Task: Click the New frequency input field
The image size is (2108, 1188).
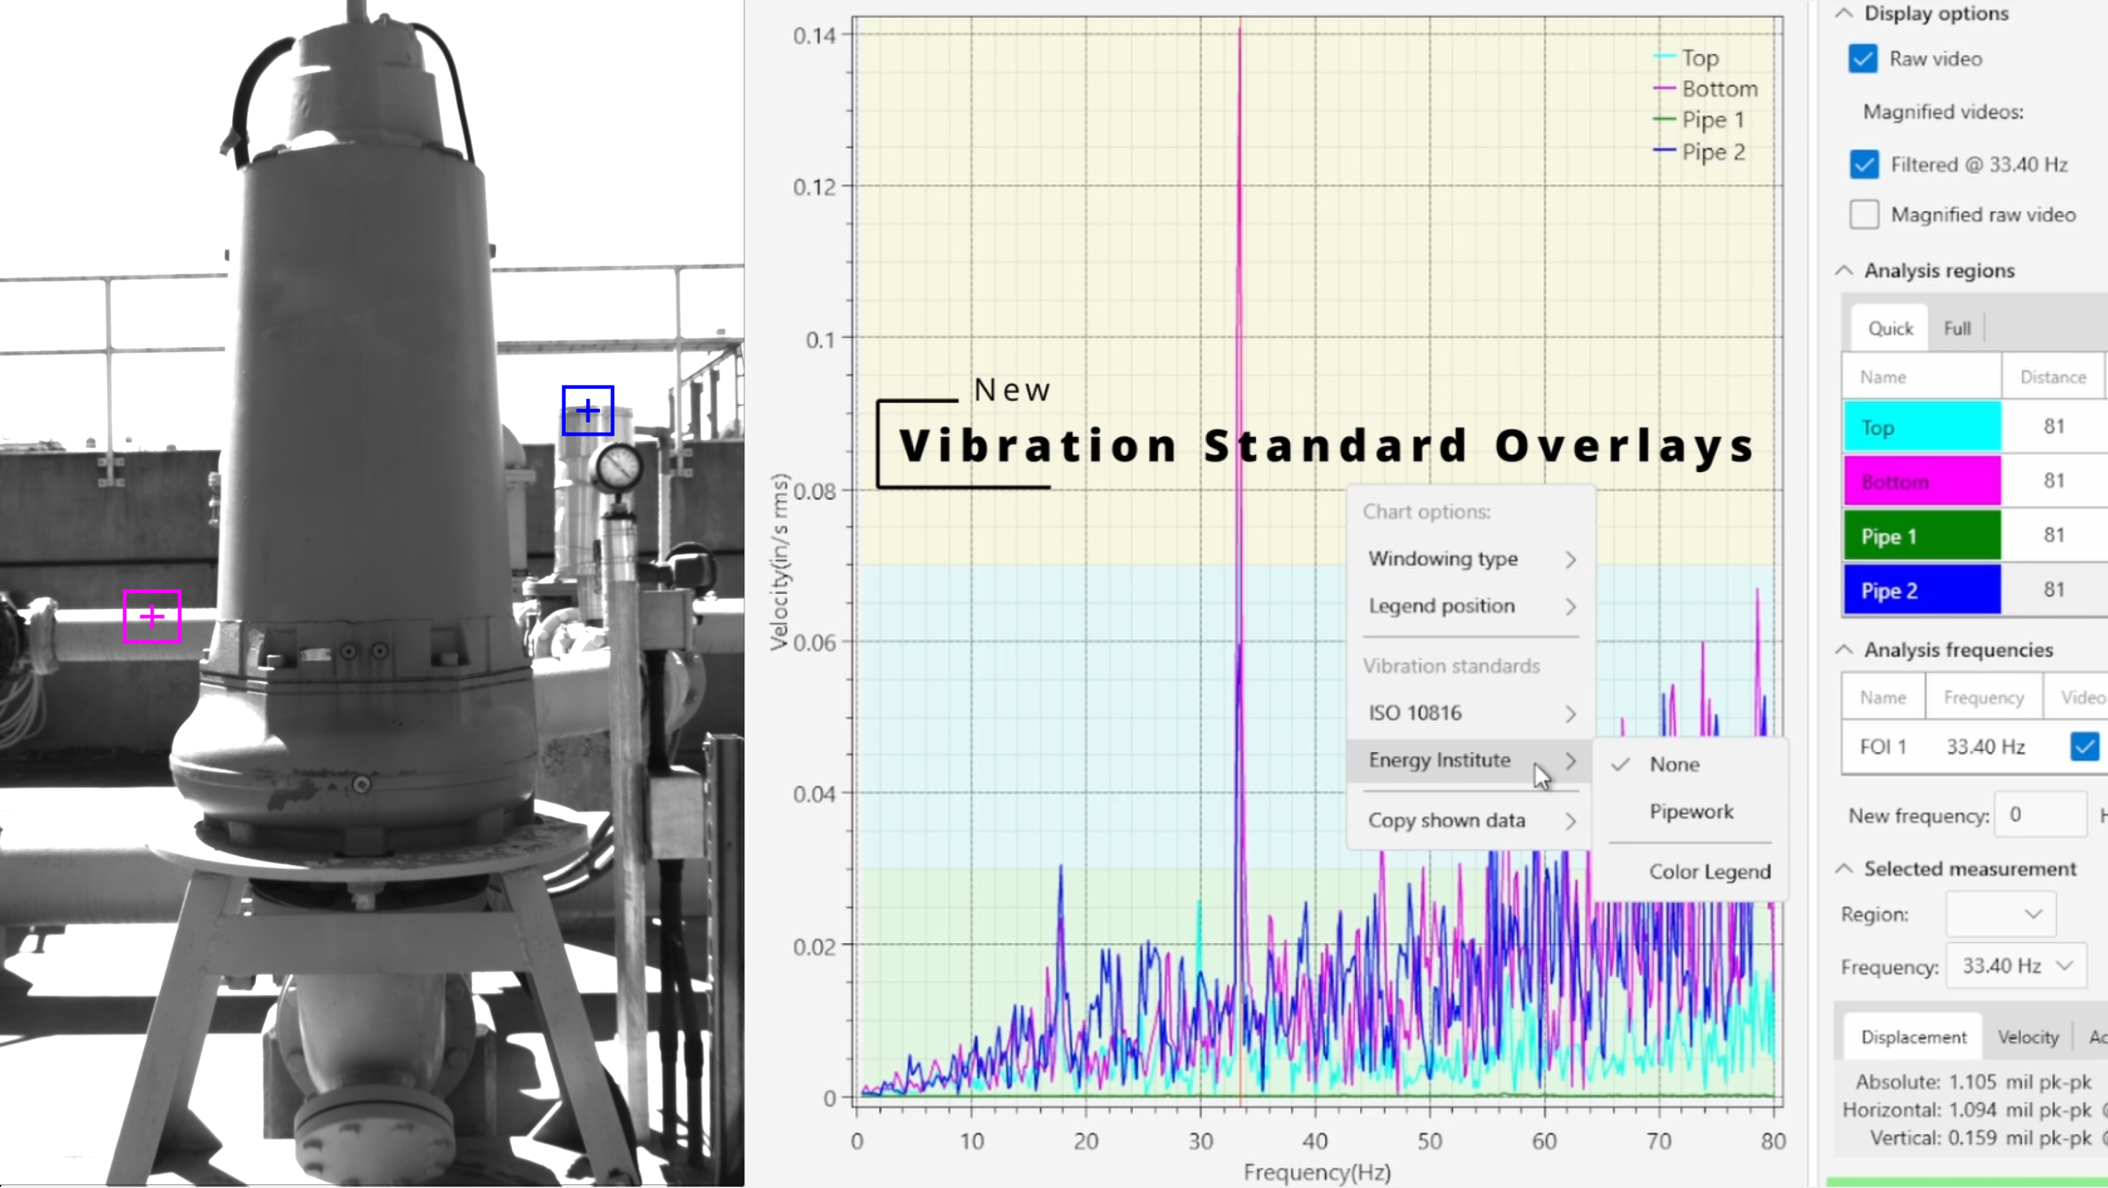Action: 2040,815
